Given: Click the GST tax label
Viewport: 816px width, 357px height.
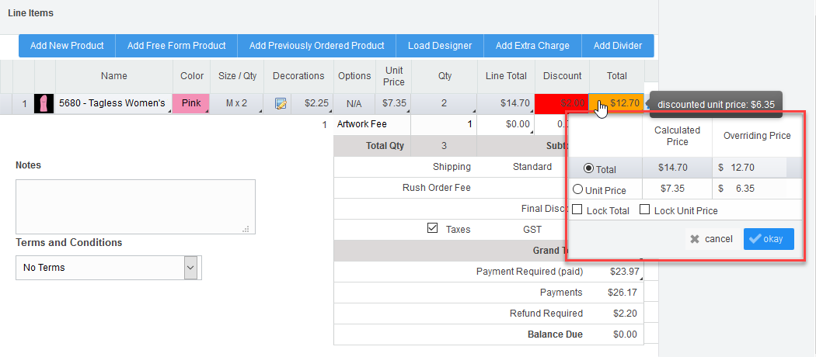Looking at the screenshot, I should pyautogui.click(x=532, y=229).
